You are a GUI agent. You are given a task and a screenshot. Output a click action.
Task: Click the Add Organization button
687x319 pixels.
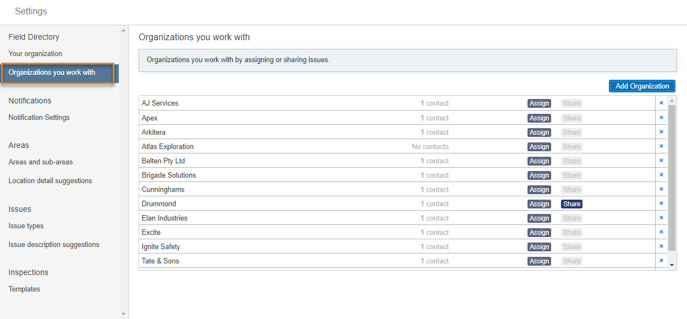pyautogui.click(x=642, y=86)
